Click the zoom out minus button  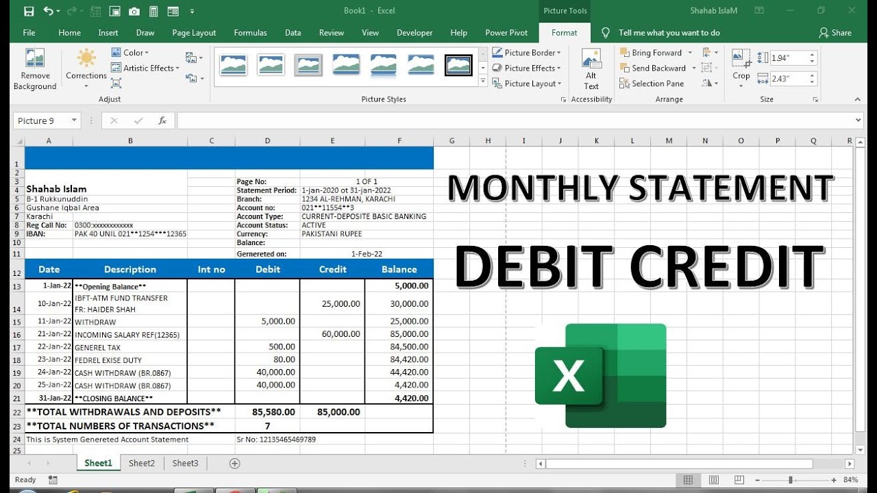click(757, 480)
